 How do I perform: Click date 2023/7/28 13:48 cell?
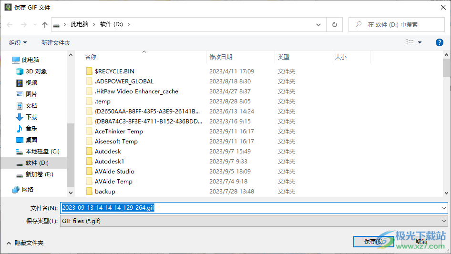point(232,191)
